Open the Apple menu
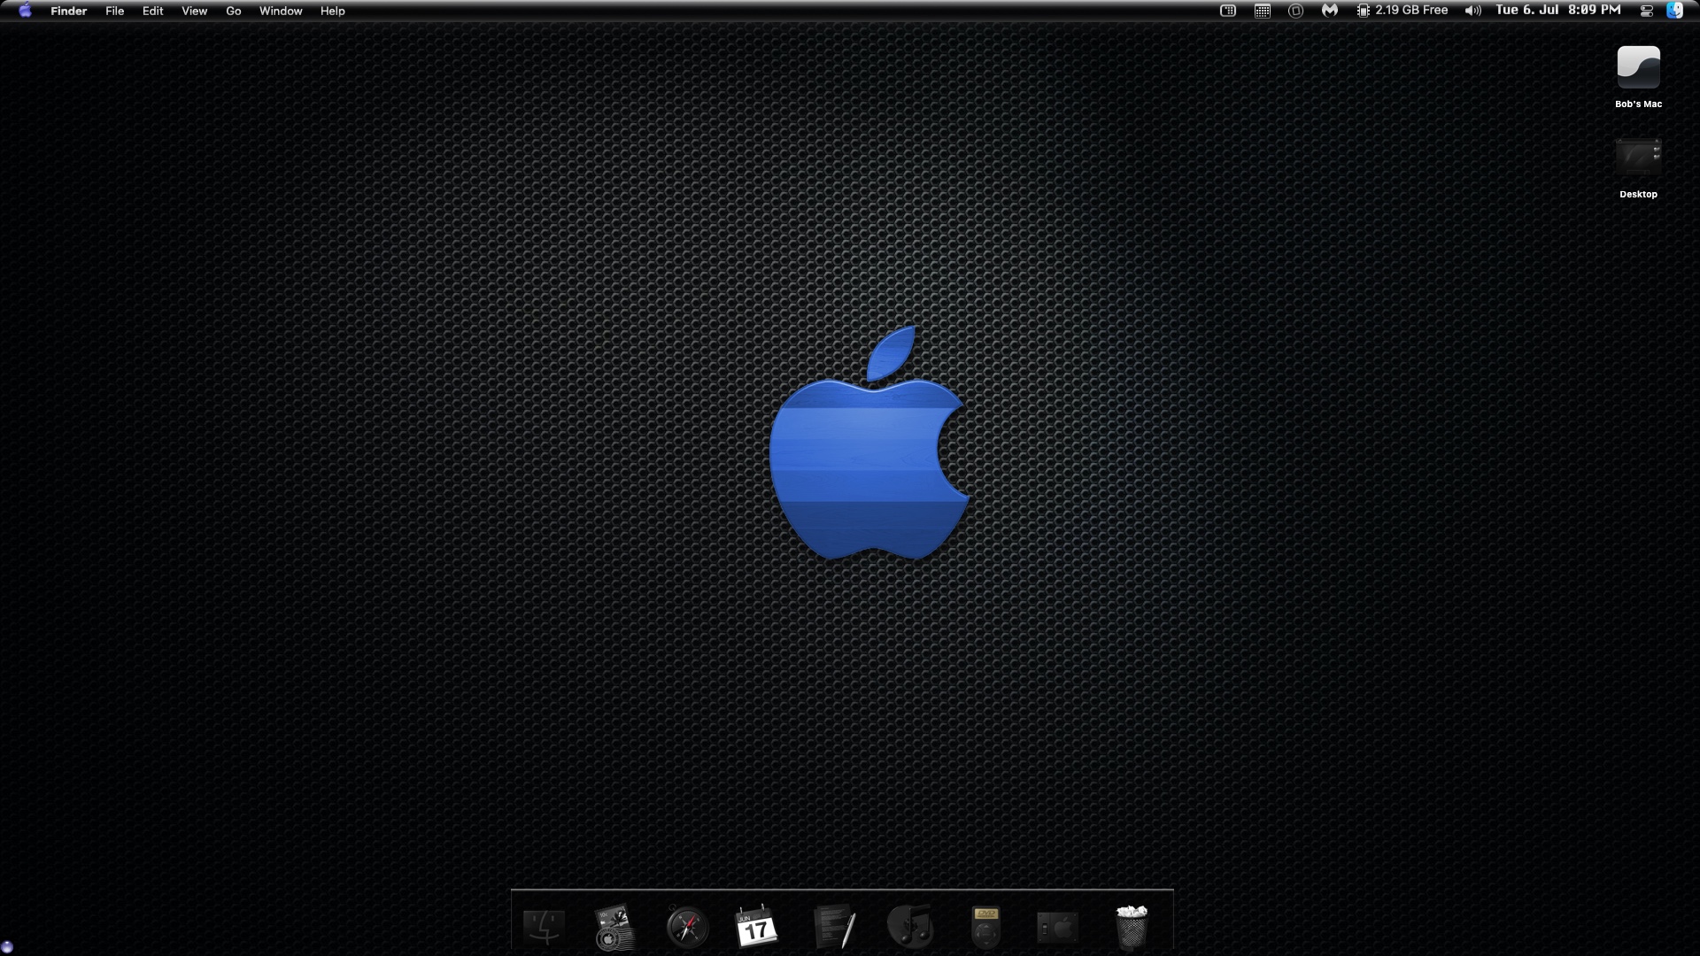This screenshot has width=1700, height=956. 25,11
